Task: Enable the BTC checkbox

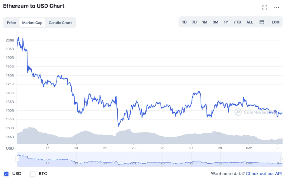Action: [32, 174]
